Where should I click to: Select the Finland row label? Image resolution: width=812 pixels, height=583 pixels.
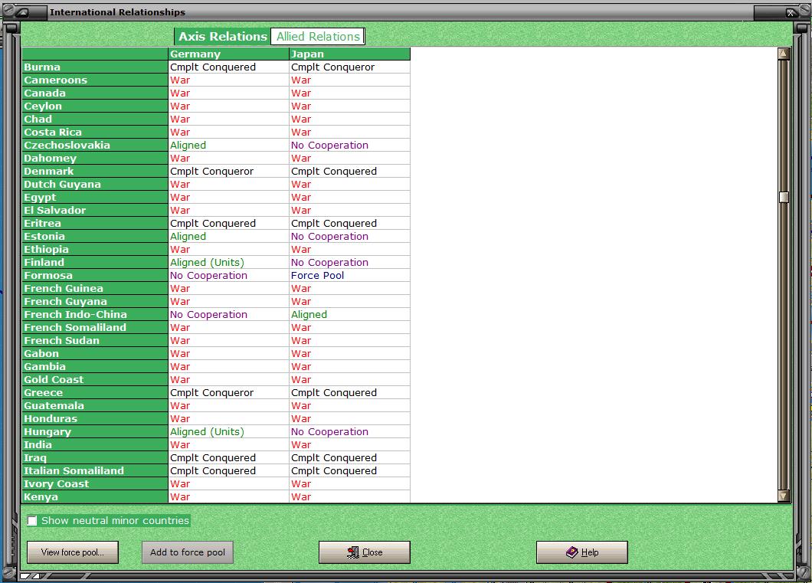[95, 263]
